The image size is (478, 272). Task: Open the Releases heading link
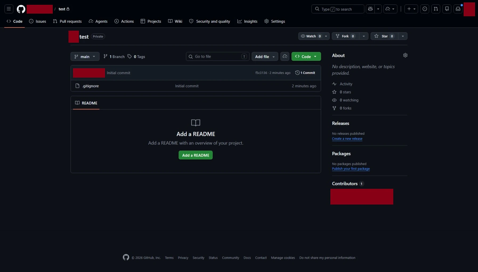click(x=341, y=123)
